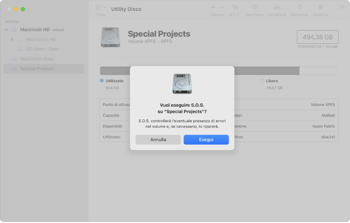
Task: Click the disk icon in the dialog
Action: coord(182,84)
